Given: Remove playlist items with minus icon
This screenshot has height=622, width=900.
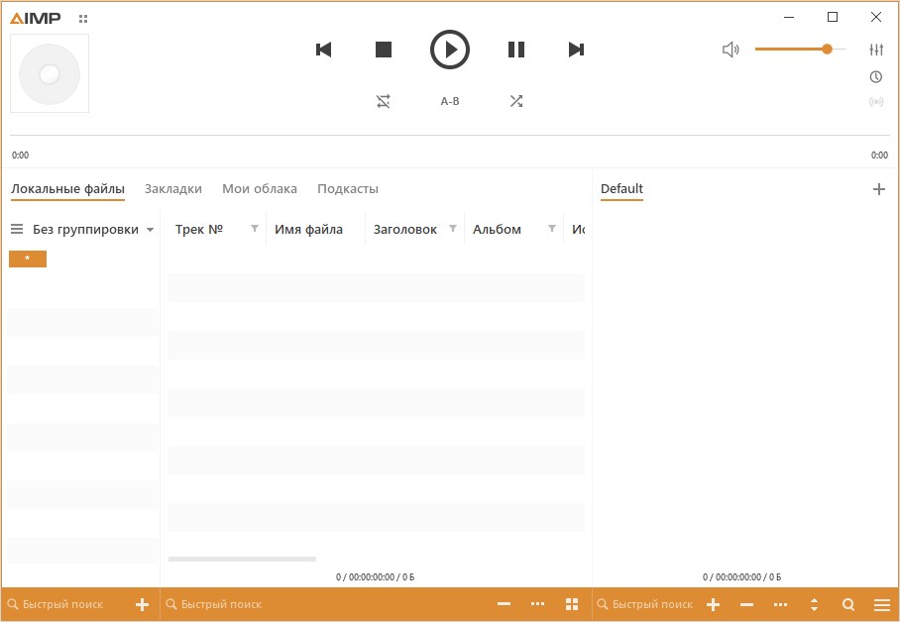Looking at the screenshot, I should [x=746, y=604].
